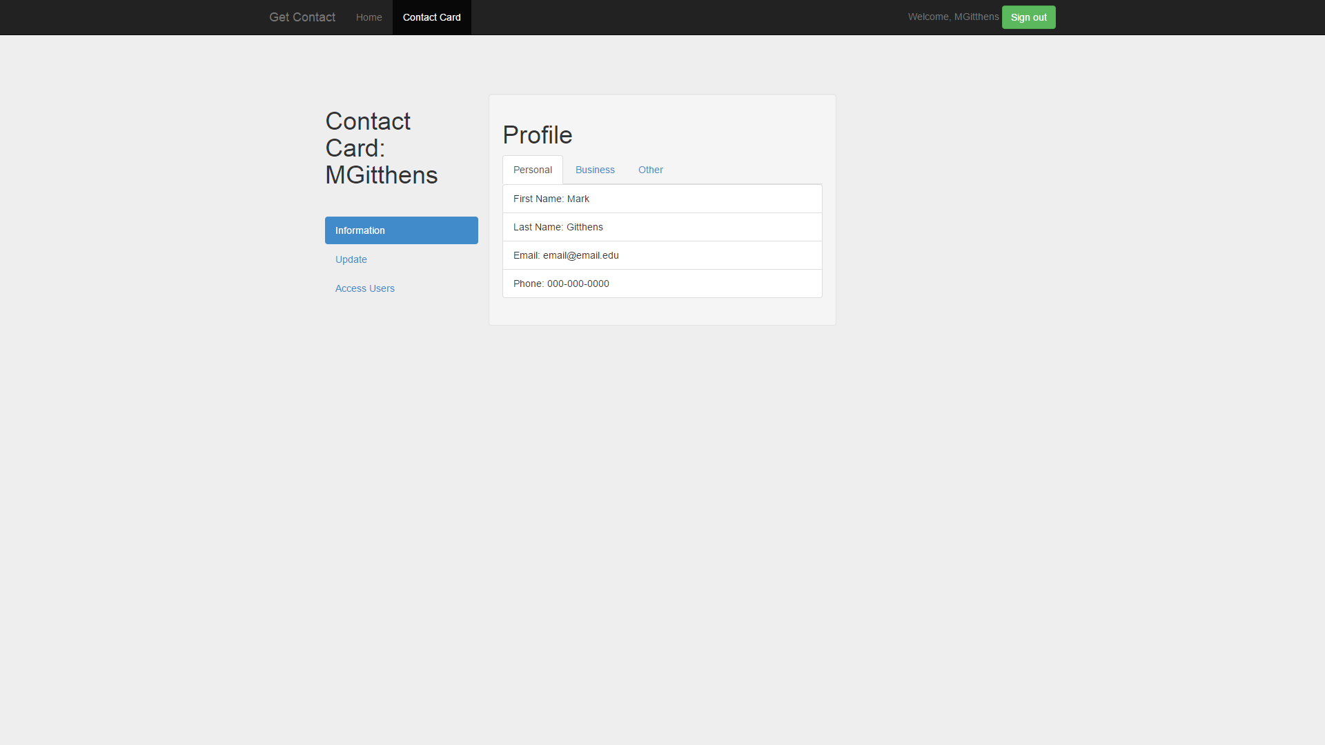Image resolution: width=1325 pixels, height=745 pixels.
Task: Open the Update sidebar link
Action: point(351,259)
